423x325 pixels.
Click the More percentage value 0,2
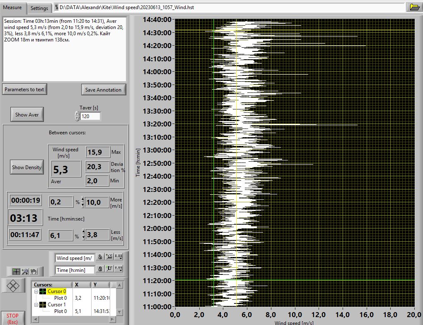coord(61,202)
